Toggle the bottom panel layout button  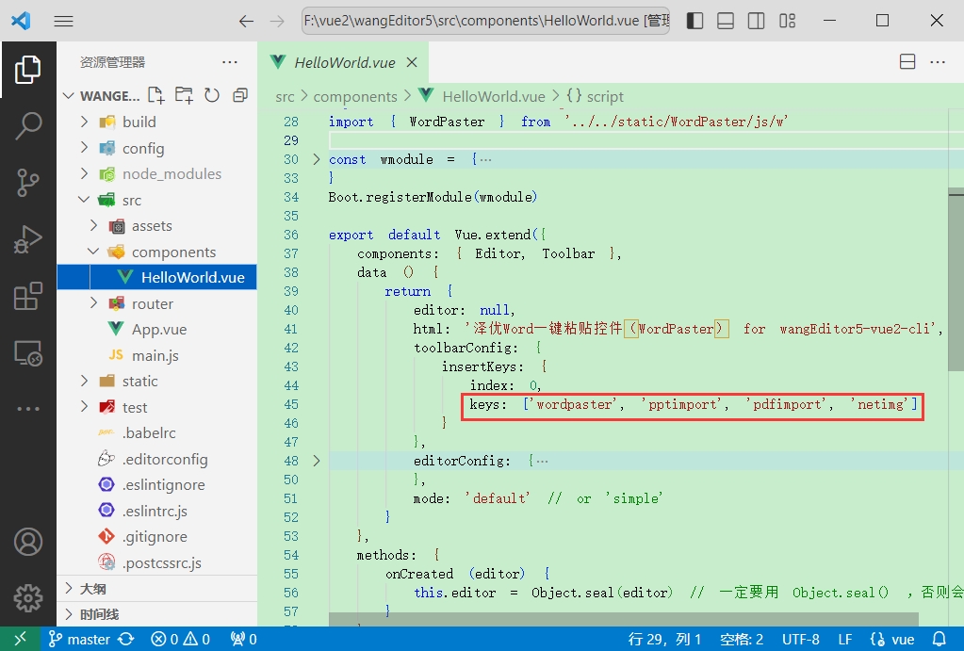(725, 21)
